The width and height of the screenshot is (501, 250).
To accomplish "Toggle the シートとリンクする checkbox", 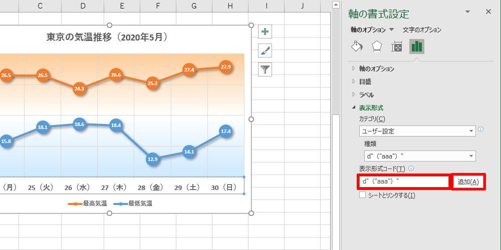I will tap(362, 195).
